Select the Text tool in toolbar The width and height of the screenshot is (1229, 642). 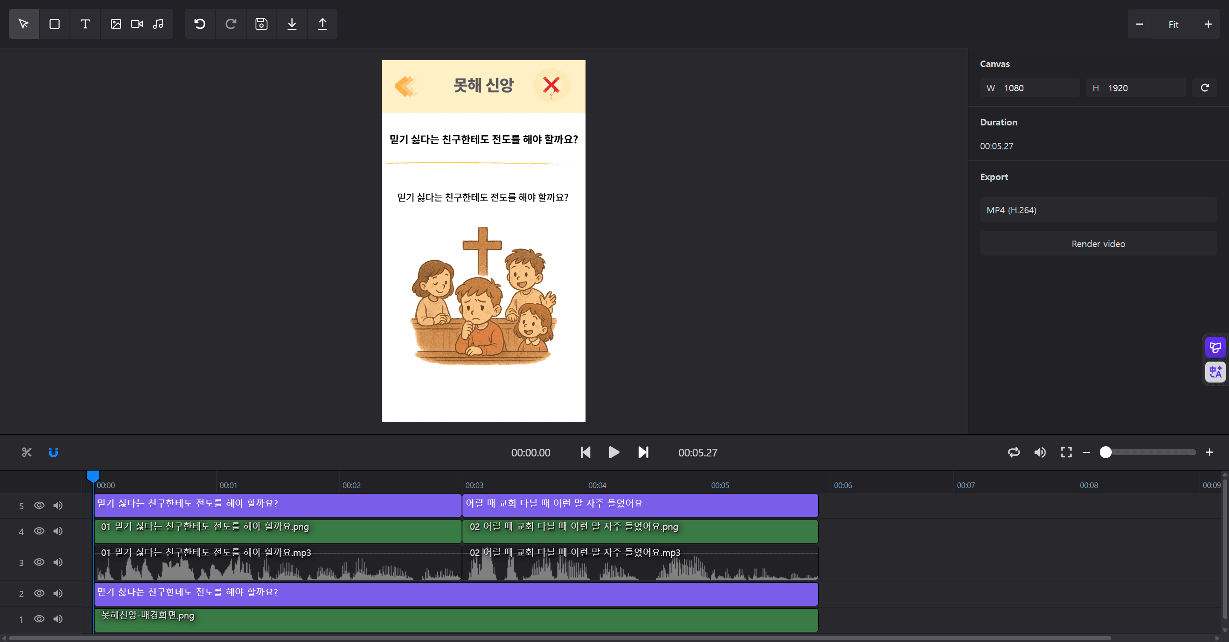pos(85,24)
